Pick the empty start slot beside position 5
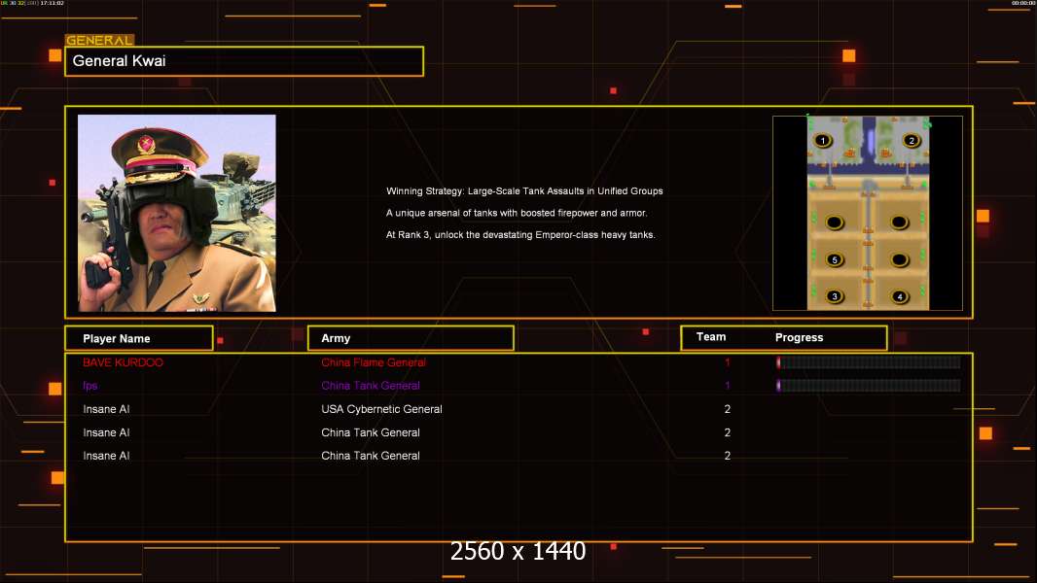This screenshot has height=583, width=1037. [900, 259]
